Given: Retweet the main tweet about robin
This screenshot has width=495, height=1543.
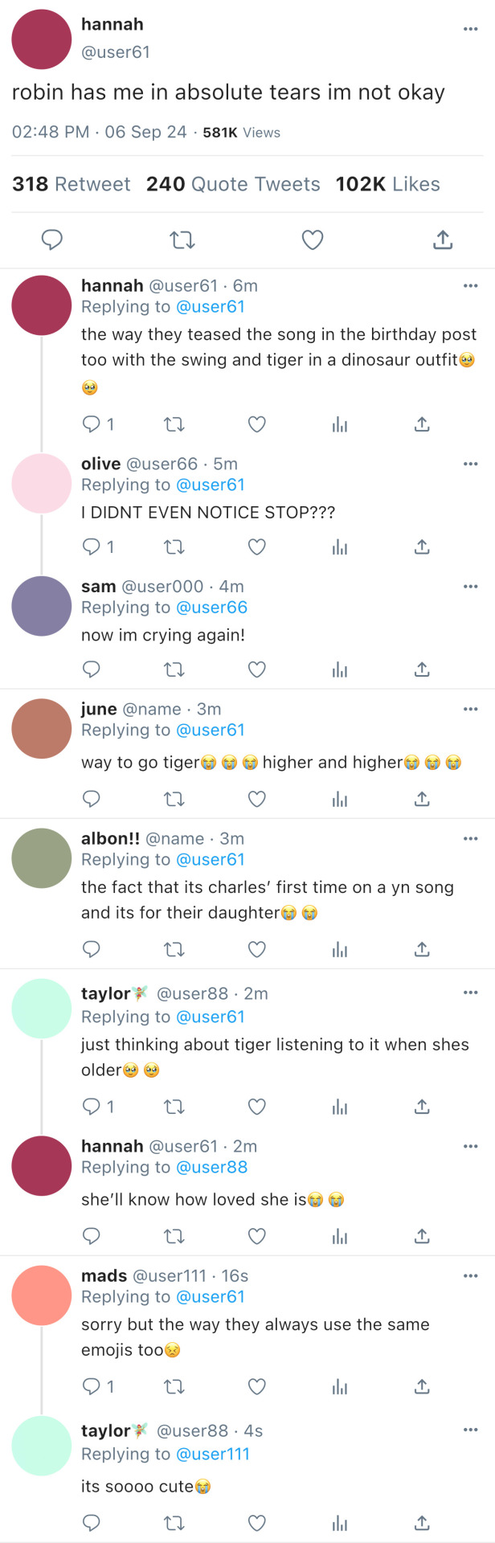Looking at the screenshot, I should pyautogui.click(x=182, y=239).
